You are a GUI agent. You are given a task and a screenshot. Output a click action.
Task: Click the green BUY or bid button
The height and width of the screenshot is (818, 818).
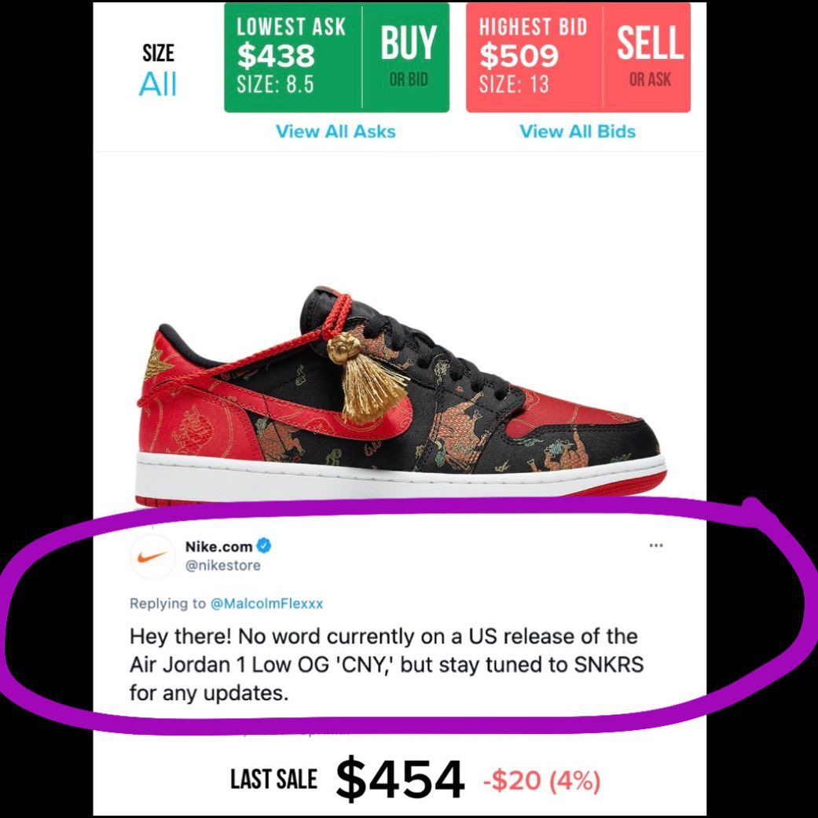pyautogui.click(x=406, y=57)
